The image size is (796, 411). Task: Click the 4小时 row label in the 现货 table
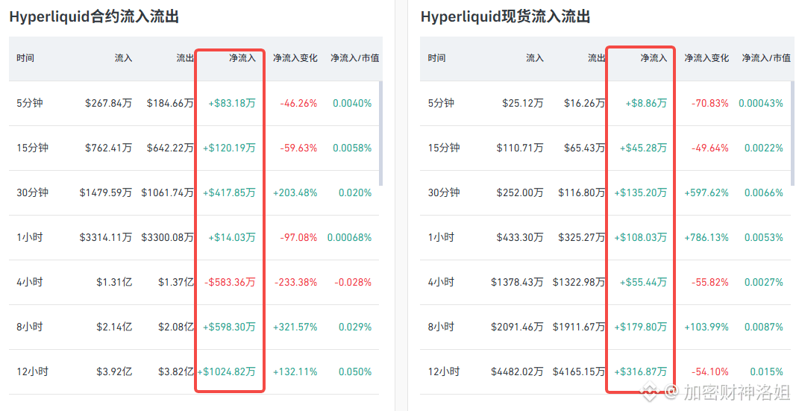(441, 282)
